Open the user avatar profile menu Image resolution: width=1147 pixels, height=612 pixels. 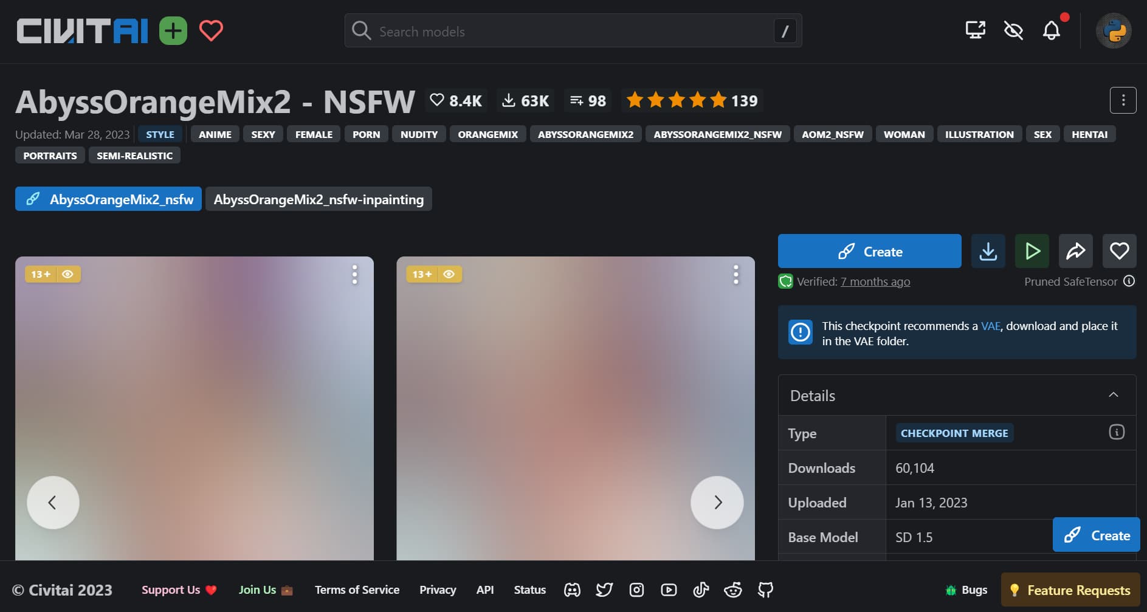(x=1114, y=31)
